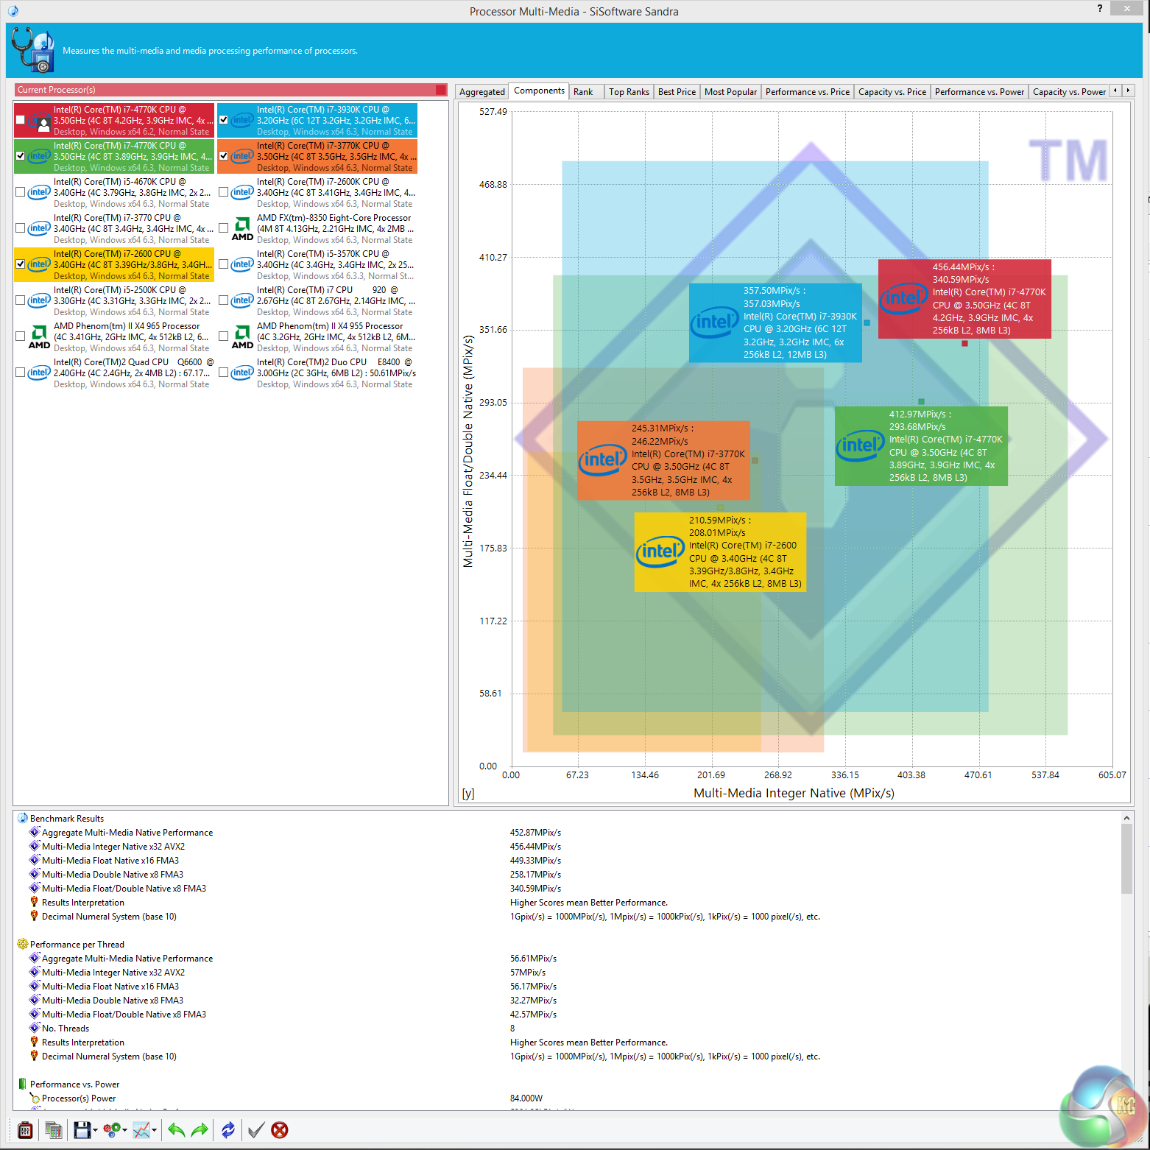
Task: Click the Sandra app icon in title bar
Action: coord(13,10)
